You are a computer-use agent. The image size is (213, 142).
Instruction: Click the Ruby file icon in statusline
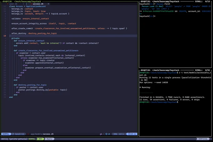(28, 134)
